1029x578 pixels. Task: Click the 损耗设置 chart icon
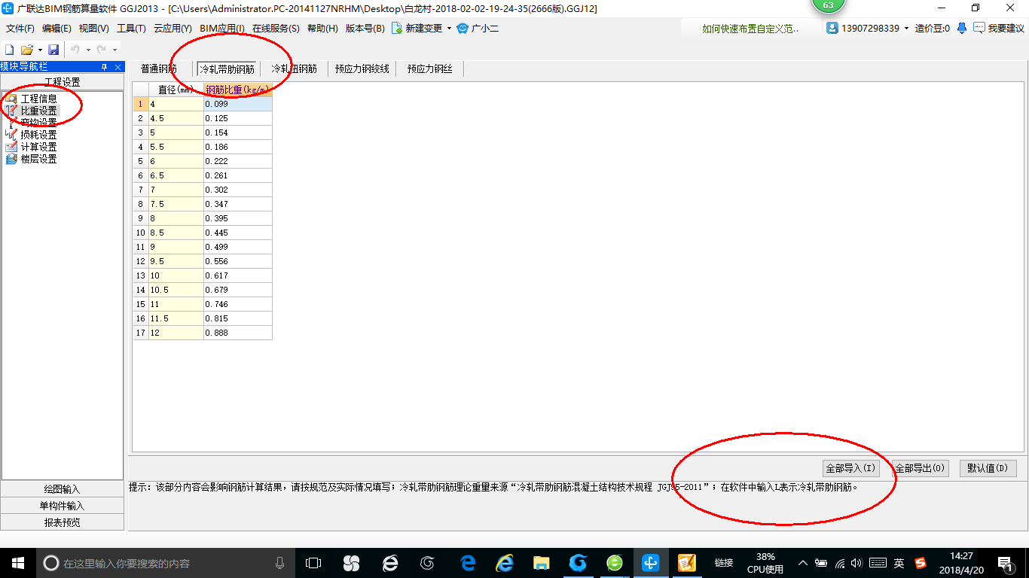point(11,135)
